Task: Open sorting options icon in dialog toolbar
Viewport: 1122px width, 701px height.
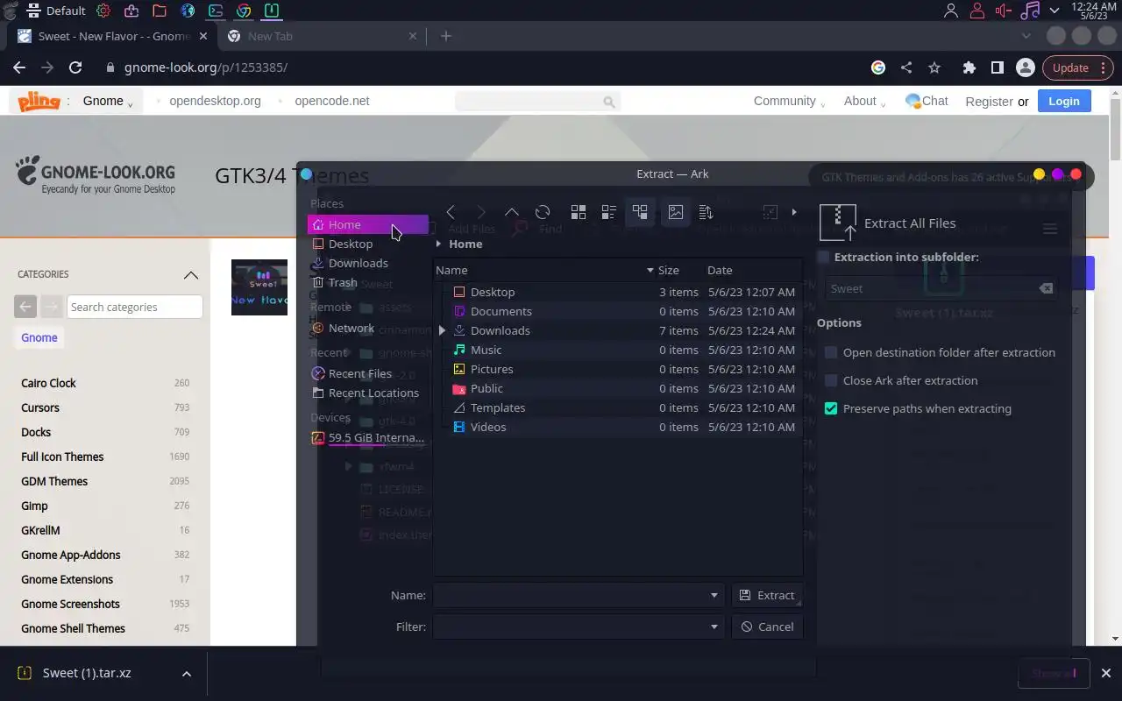Action: pos(706,212)
